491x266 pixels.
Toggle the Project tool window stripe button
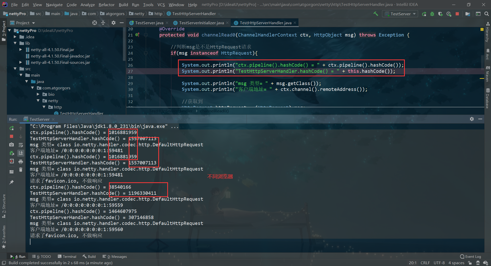[4, 31]
